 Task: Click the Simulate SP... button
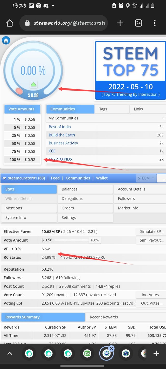point(151,231)
